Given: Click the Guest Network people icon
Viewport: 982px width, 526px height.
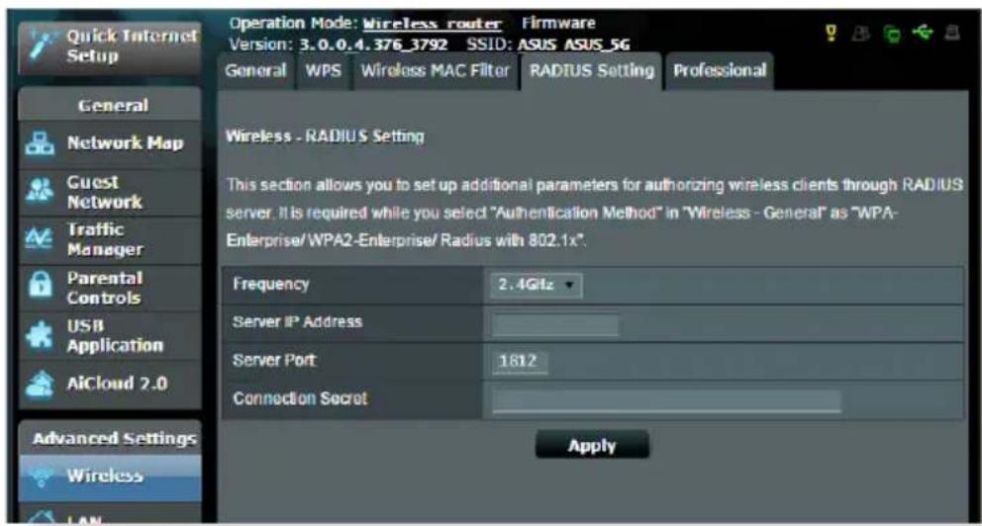Looking at the screenshot, I should click(40, 192).
